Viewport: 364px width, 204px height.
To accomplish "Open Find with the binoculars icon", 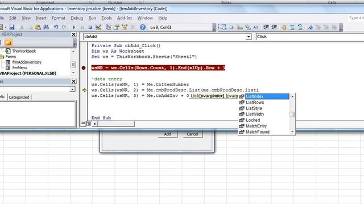I will [x=46, y=27].
